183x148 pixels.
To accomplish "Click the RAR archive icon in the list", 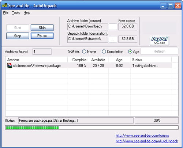I will (x=10, y=65).
